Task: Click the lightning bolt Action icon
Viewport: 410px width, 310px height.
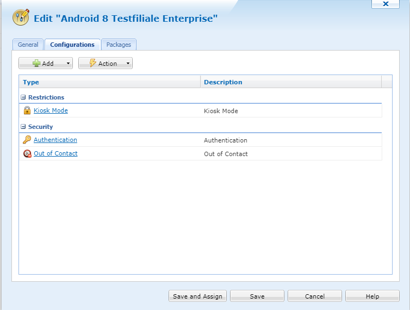Action: pyautogui.click(x=92, y=64)
